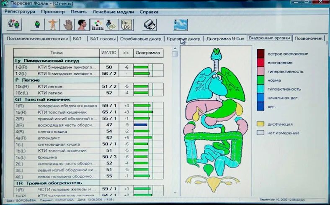Select the GI Толстый кишечник group row
This screenshot has width=330, height=205.
tap(57, 99)
